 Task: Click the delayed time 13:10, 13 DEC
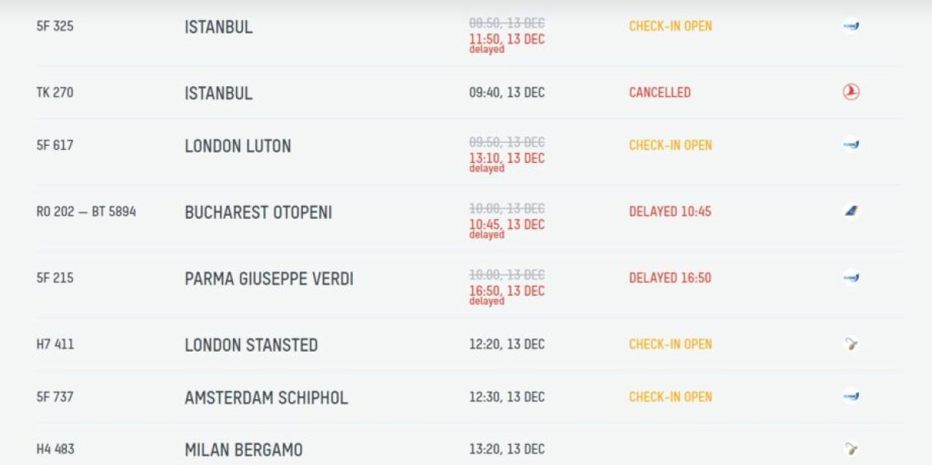coord(506,158)
